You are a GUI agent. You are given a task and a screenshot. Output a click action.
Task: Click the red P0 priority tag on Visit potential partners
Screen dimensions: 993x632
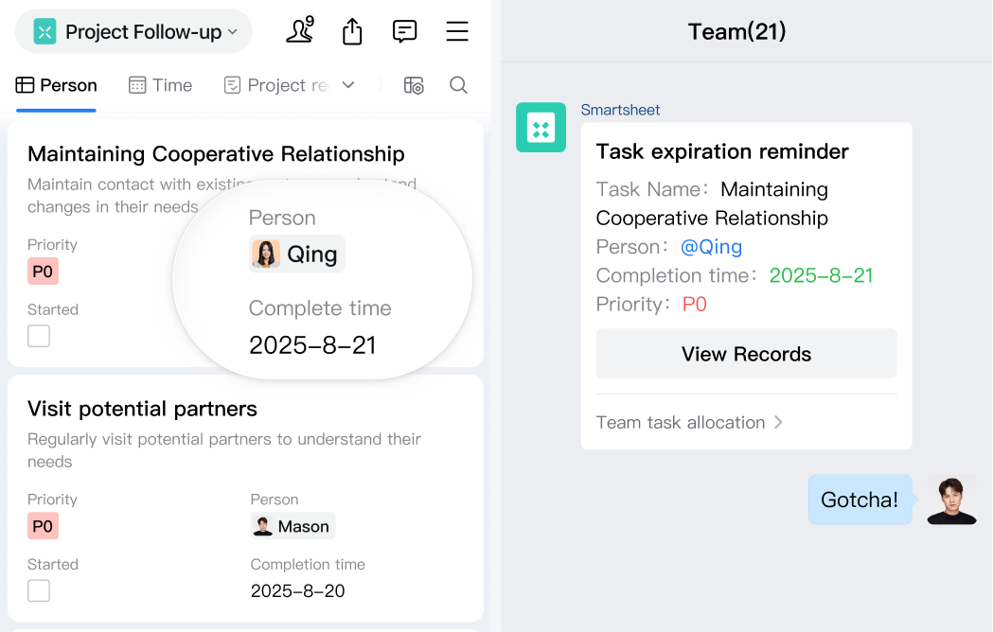pos(43,526)
